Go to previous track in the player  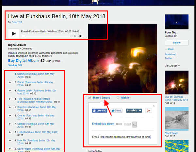(x=74, y=36)
